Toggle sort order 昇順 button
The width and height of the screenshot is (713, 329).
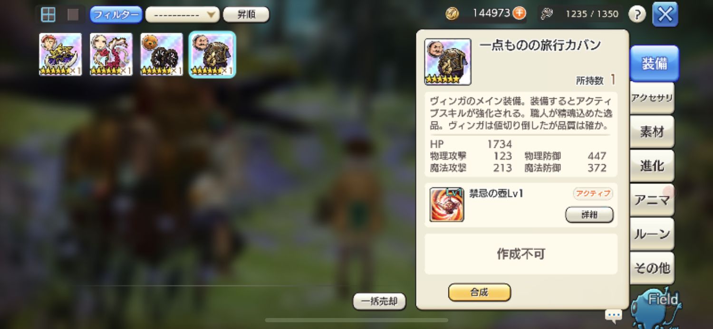pos(246,14)
